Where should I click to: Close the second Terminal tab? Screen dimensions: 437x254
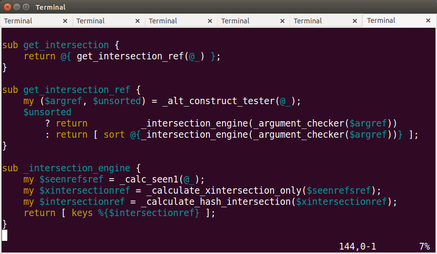138,21
